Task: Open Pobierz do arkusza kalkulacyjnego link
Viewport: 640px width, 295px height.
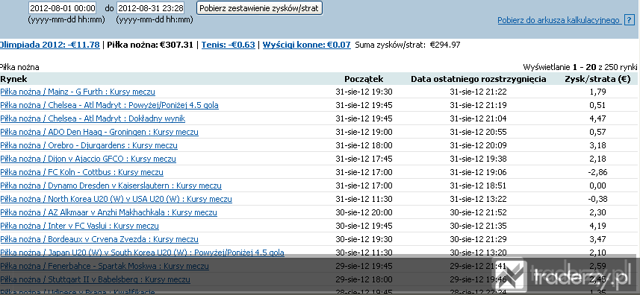Action: pyautogui.click(x=559, y=20)
